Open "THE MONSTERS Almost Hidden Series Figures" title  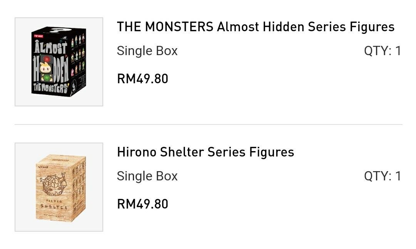tap(255, 27)
